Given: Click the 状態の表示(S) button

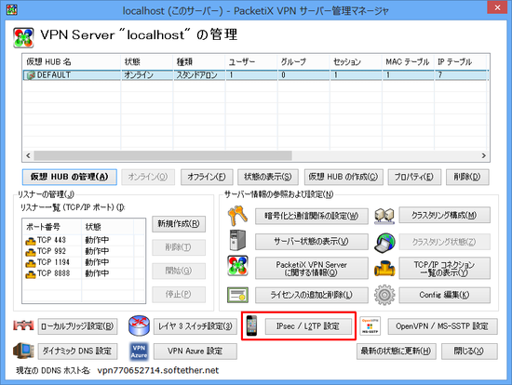Looking at the screenshot, I should click(268, 177).
